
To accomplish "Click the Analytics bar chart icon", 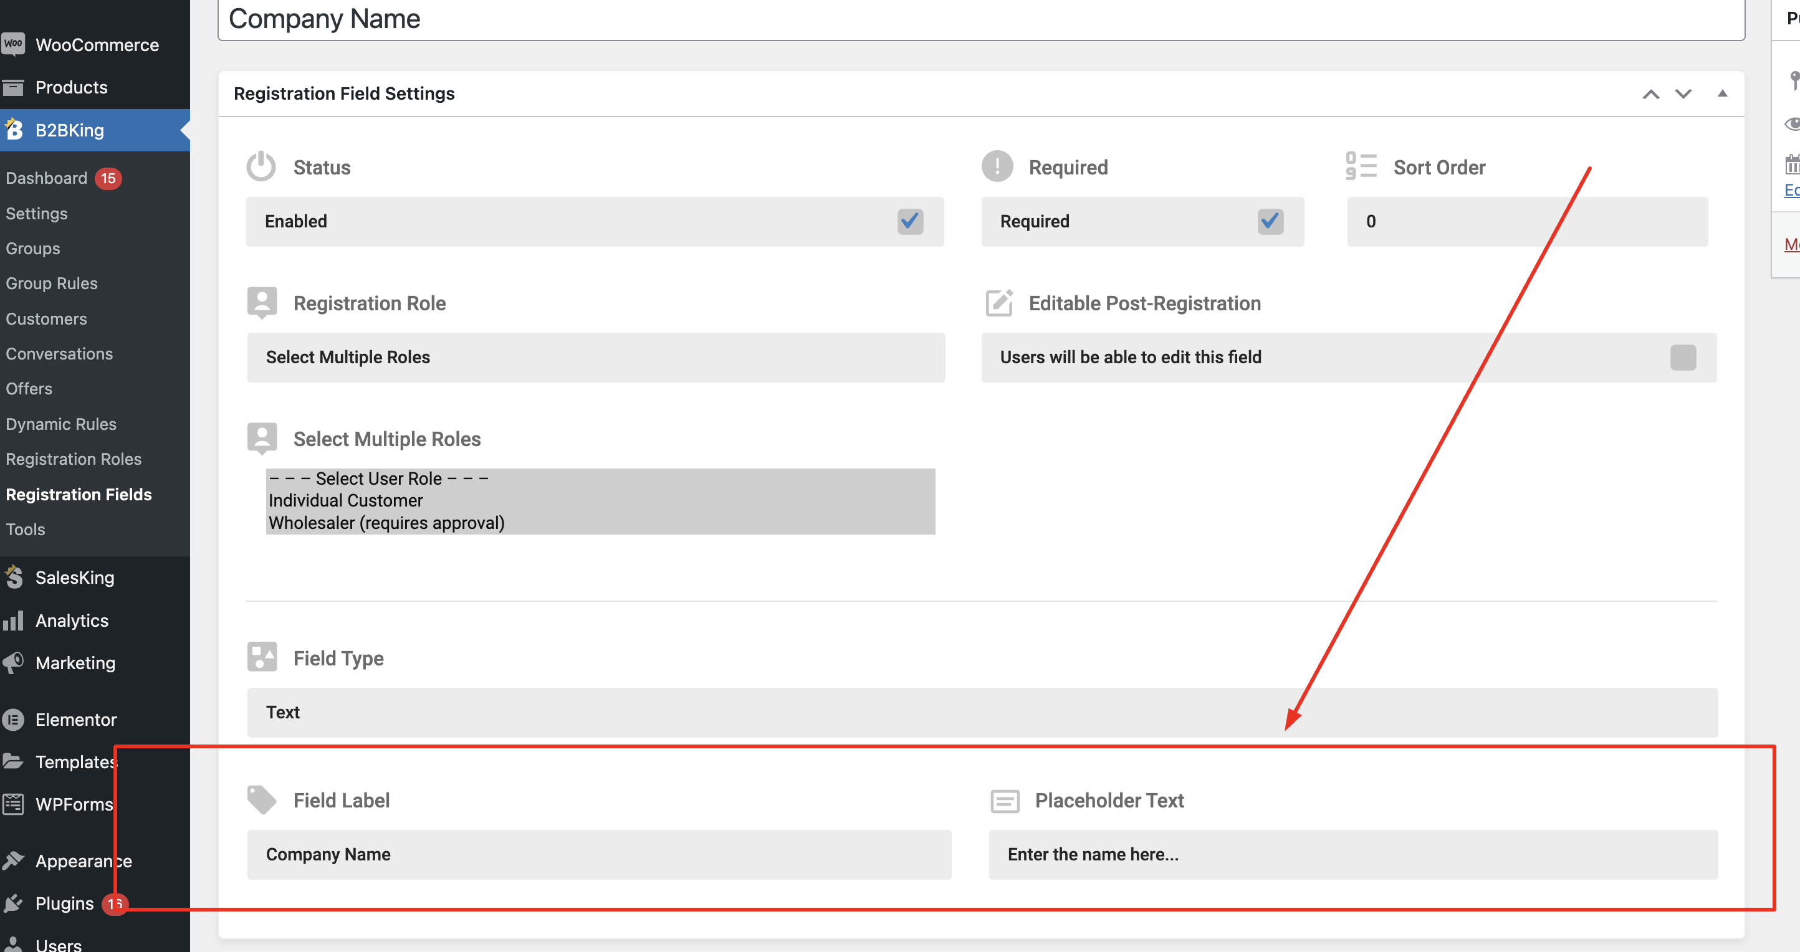I will click(x=13, y=620).
